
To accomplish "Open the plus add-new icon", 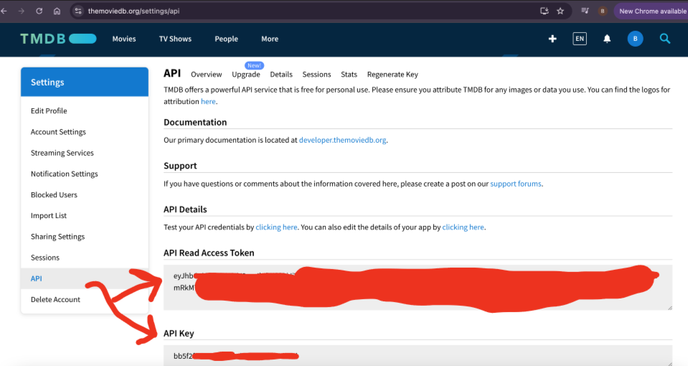I will (552, 39).
